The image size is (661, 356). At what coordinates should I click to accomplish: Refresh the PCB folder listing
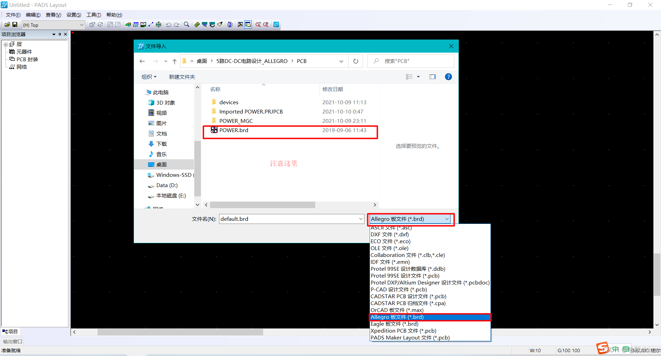(x=356, y=61)
